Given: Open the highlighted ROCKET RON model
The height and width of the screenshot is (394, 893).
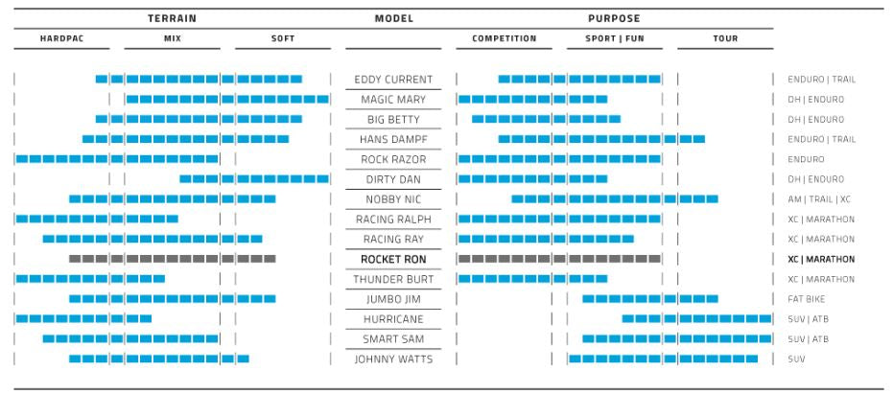Looking at the screenshot, I should 393,259.
